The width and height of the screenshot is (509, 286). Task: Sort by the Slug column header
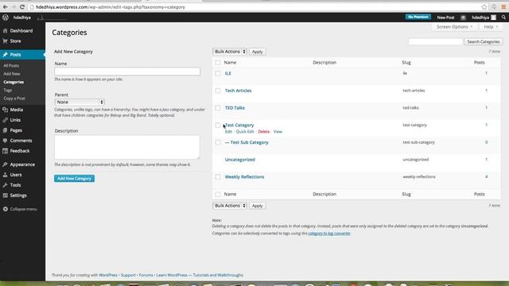tap(406, 63)
